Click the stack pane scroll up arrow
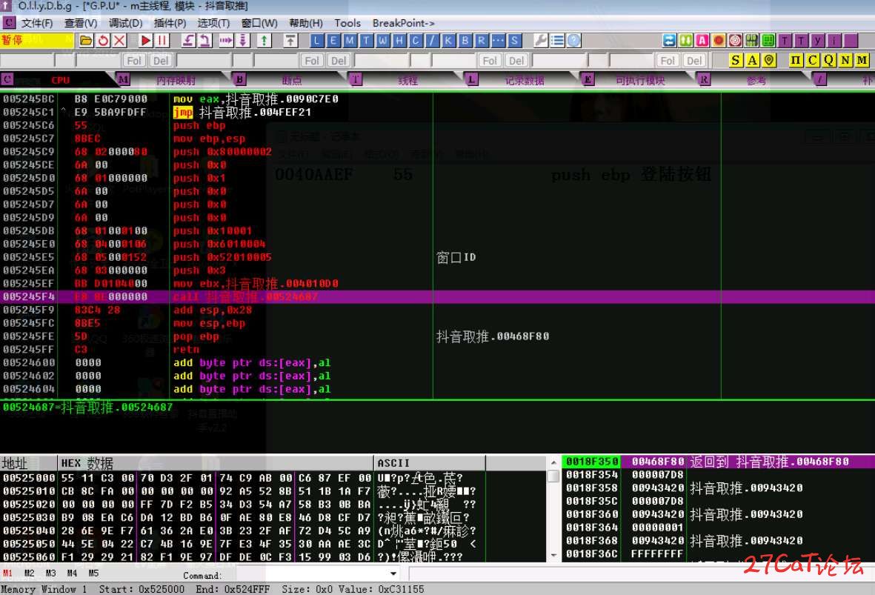The width and height of the screenshot is (875, 595). click(x=553, y=462)
